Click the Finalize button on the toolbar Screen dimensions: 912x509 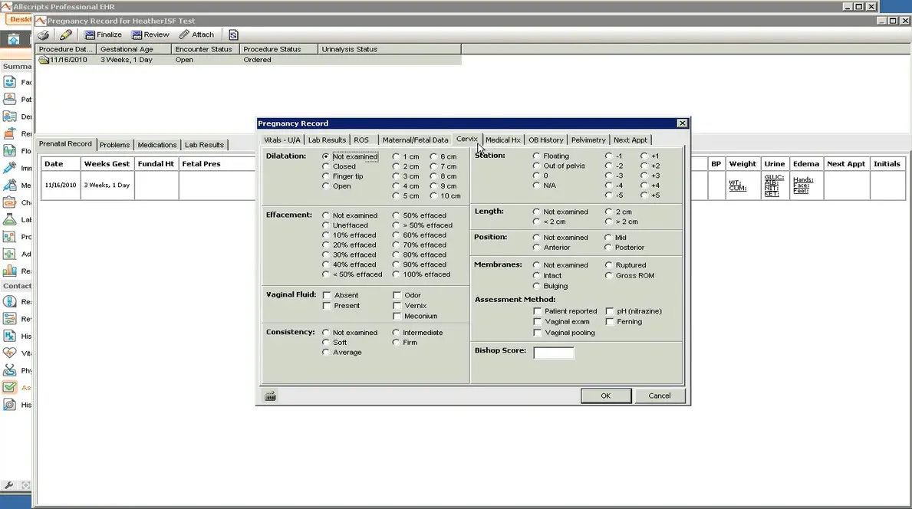(x=102, y=34)
